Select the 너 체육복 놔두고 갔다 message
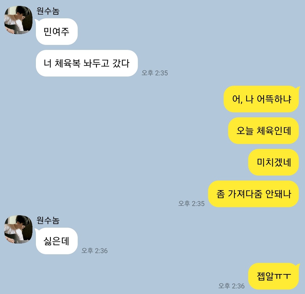 click(x=87, y=63)
